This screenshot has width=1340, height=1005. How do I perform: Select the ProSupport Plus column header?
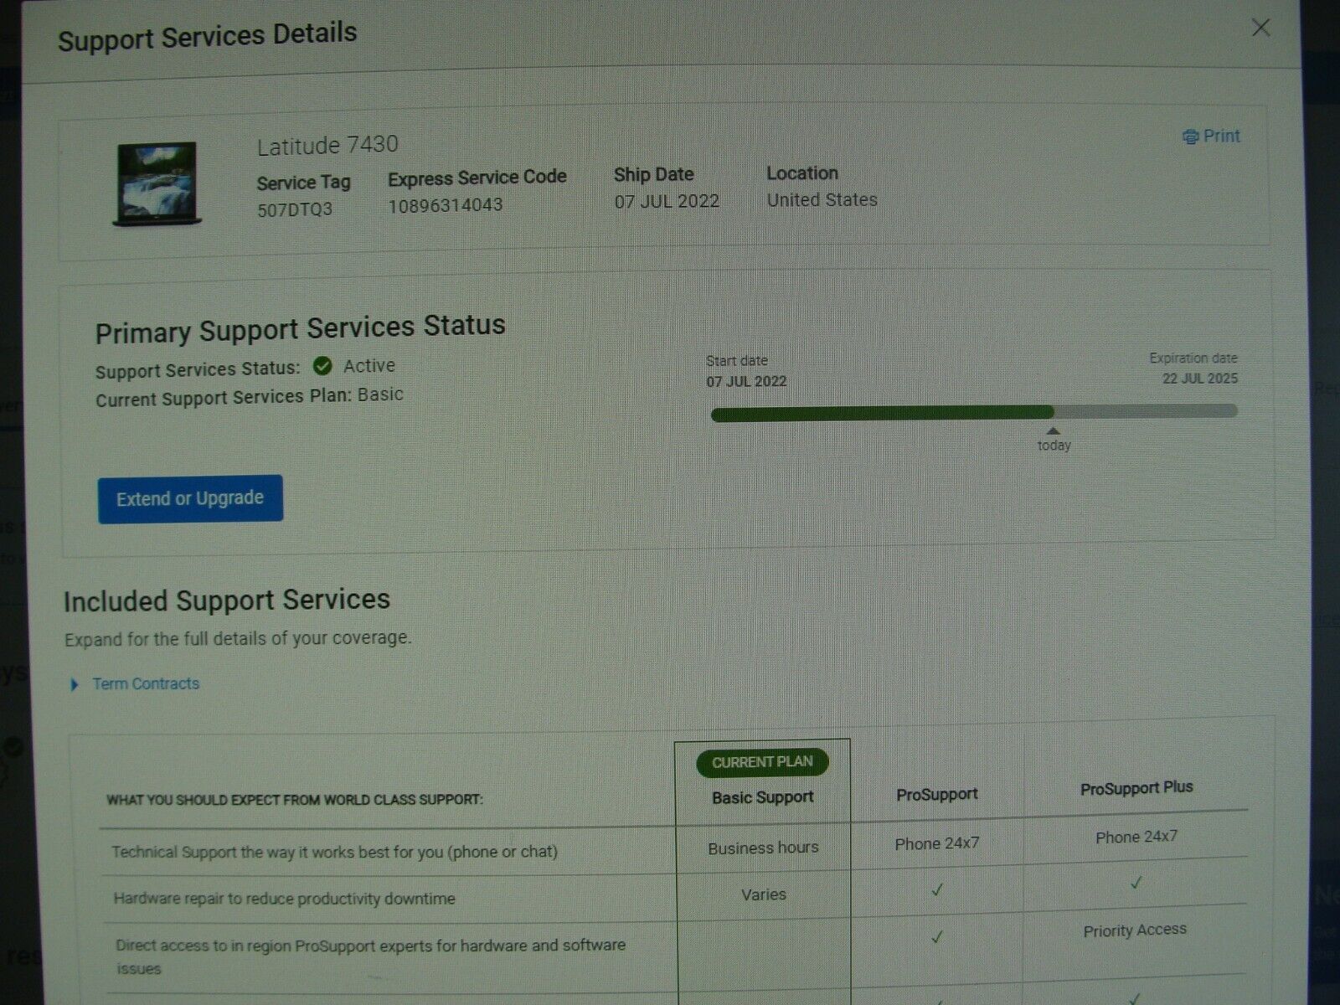1136,787
